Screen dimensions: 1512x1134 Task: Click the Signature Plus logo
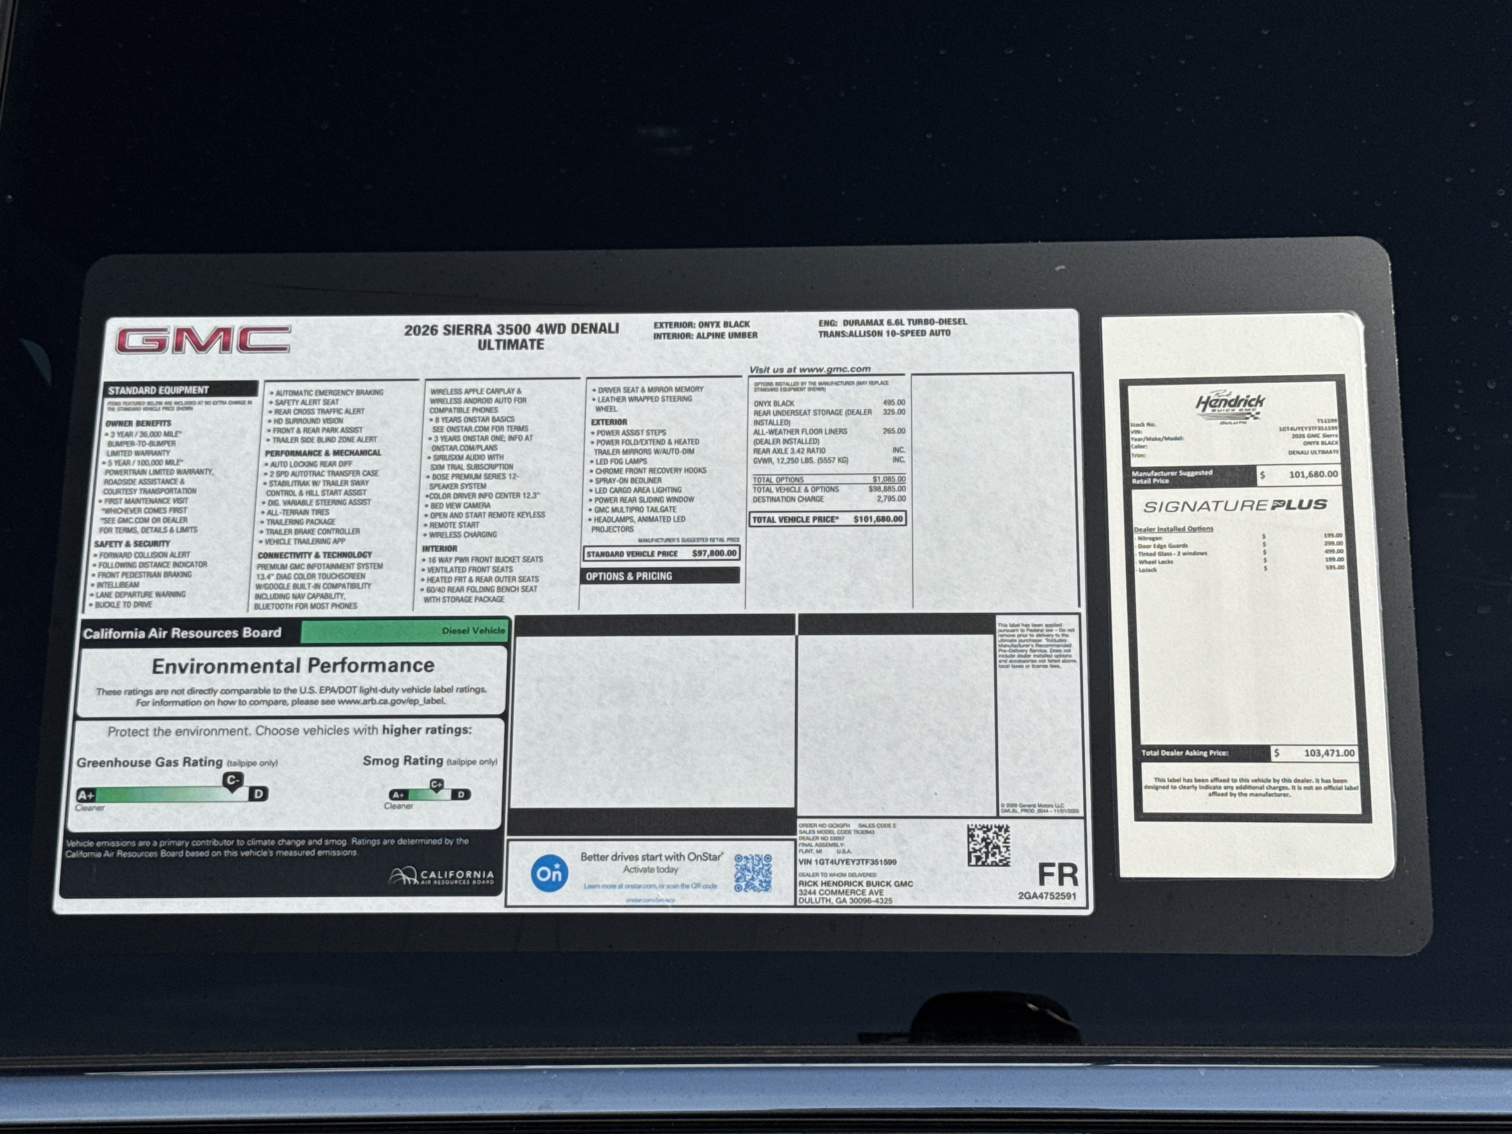tap(1235, 506)
